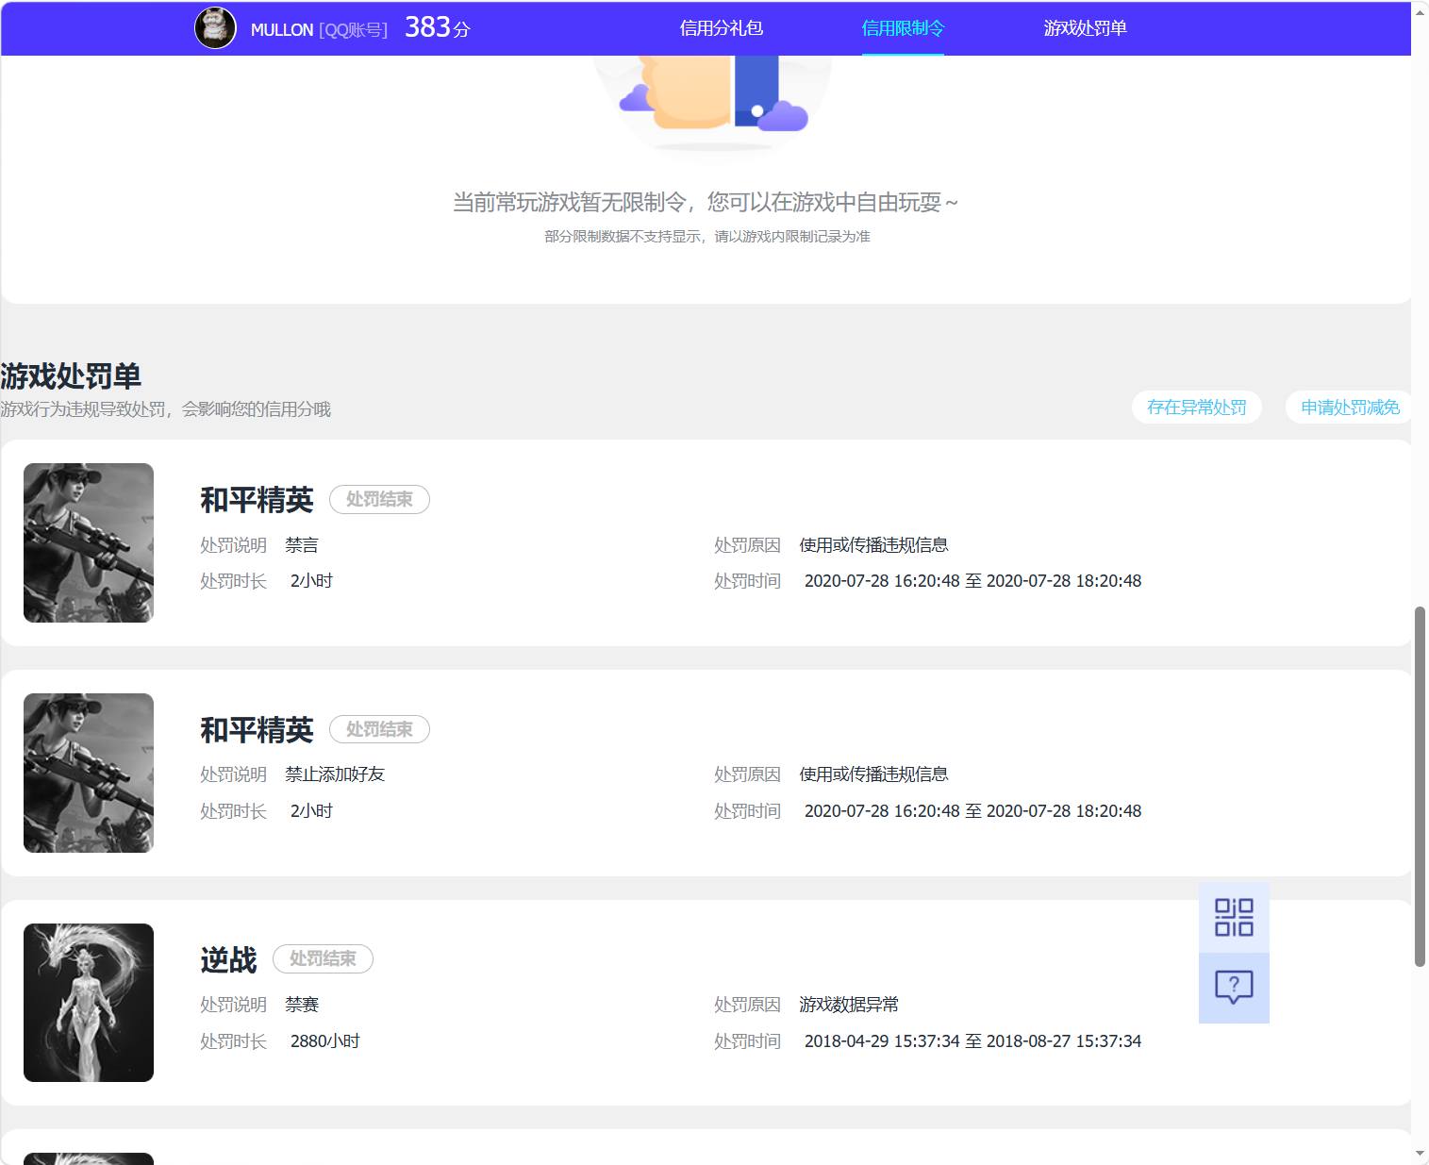Click the 383分 credit score
The width and height of the screenshot is (1429, 1165).
[437, 27]
